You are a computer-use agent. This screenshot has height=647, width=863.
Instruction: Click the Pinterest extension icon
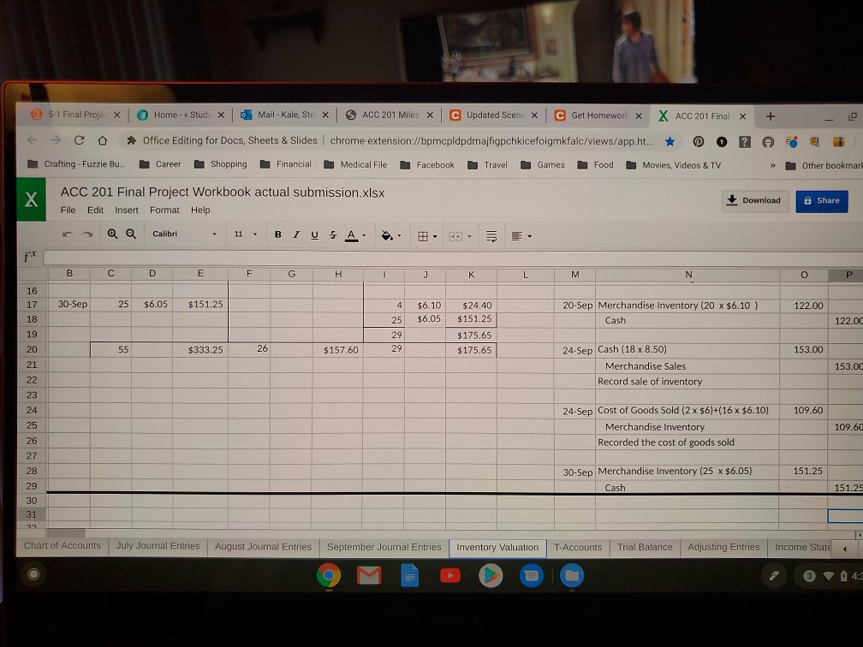(x=699, y=142)
